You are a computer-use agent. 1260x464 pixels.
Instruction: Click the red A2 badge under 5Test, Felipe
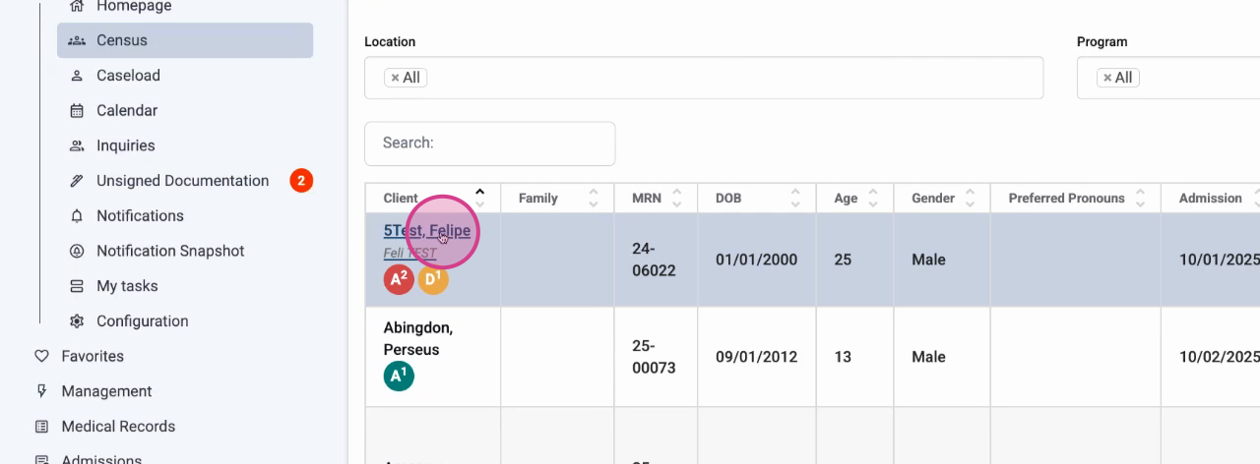[x=399, y=280]
